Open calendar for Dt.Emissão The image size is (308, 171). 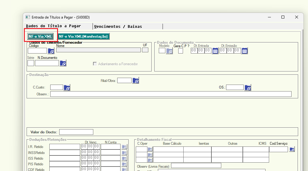tap(245, 51)
